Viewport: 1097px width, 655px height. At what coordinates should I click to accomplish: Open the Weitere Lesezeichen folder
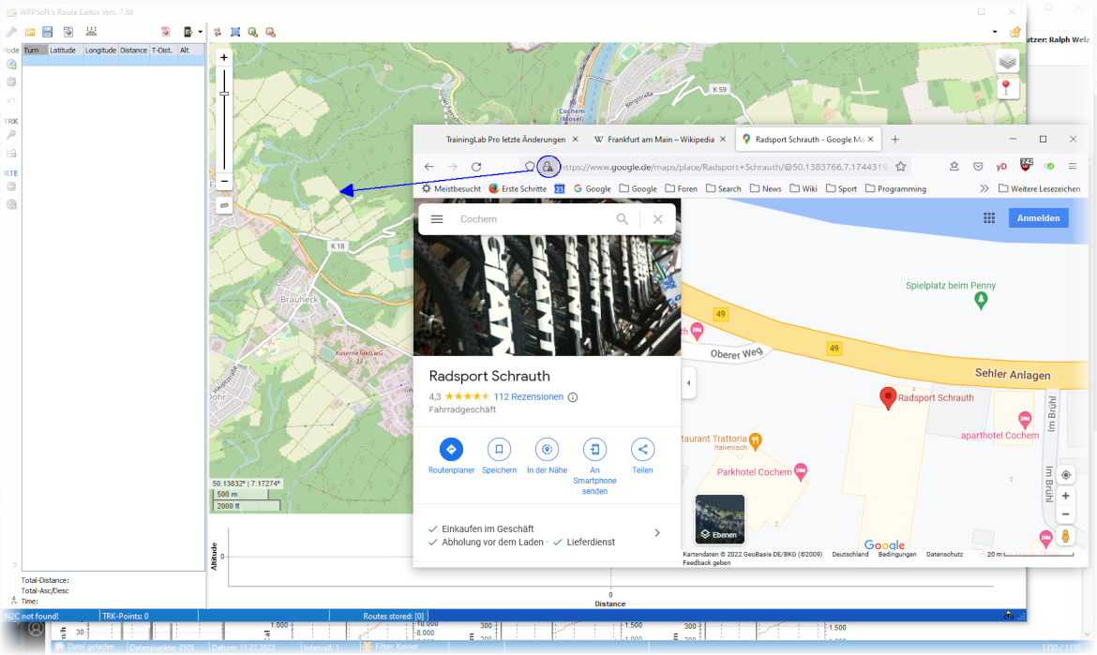(x=1040, y=188)
